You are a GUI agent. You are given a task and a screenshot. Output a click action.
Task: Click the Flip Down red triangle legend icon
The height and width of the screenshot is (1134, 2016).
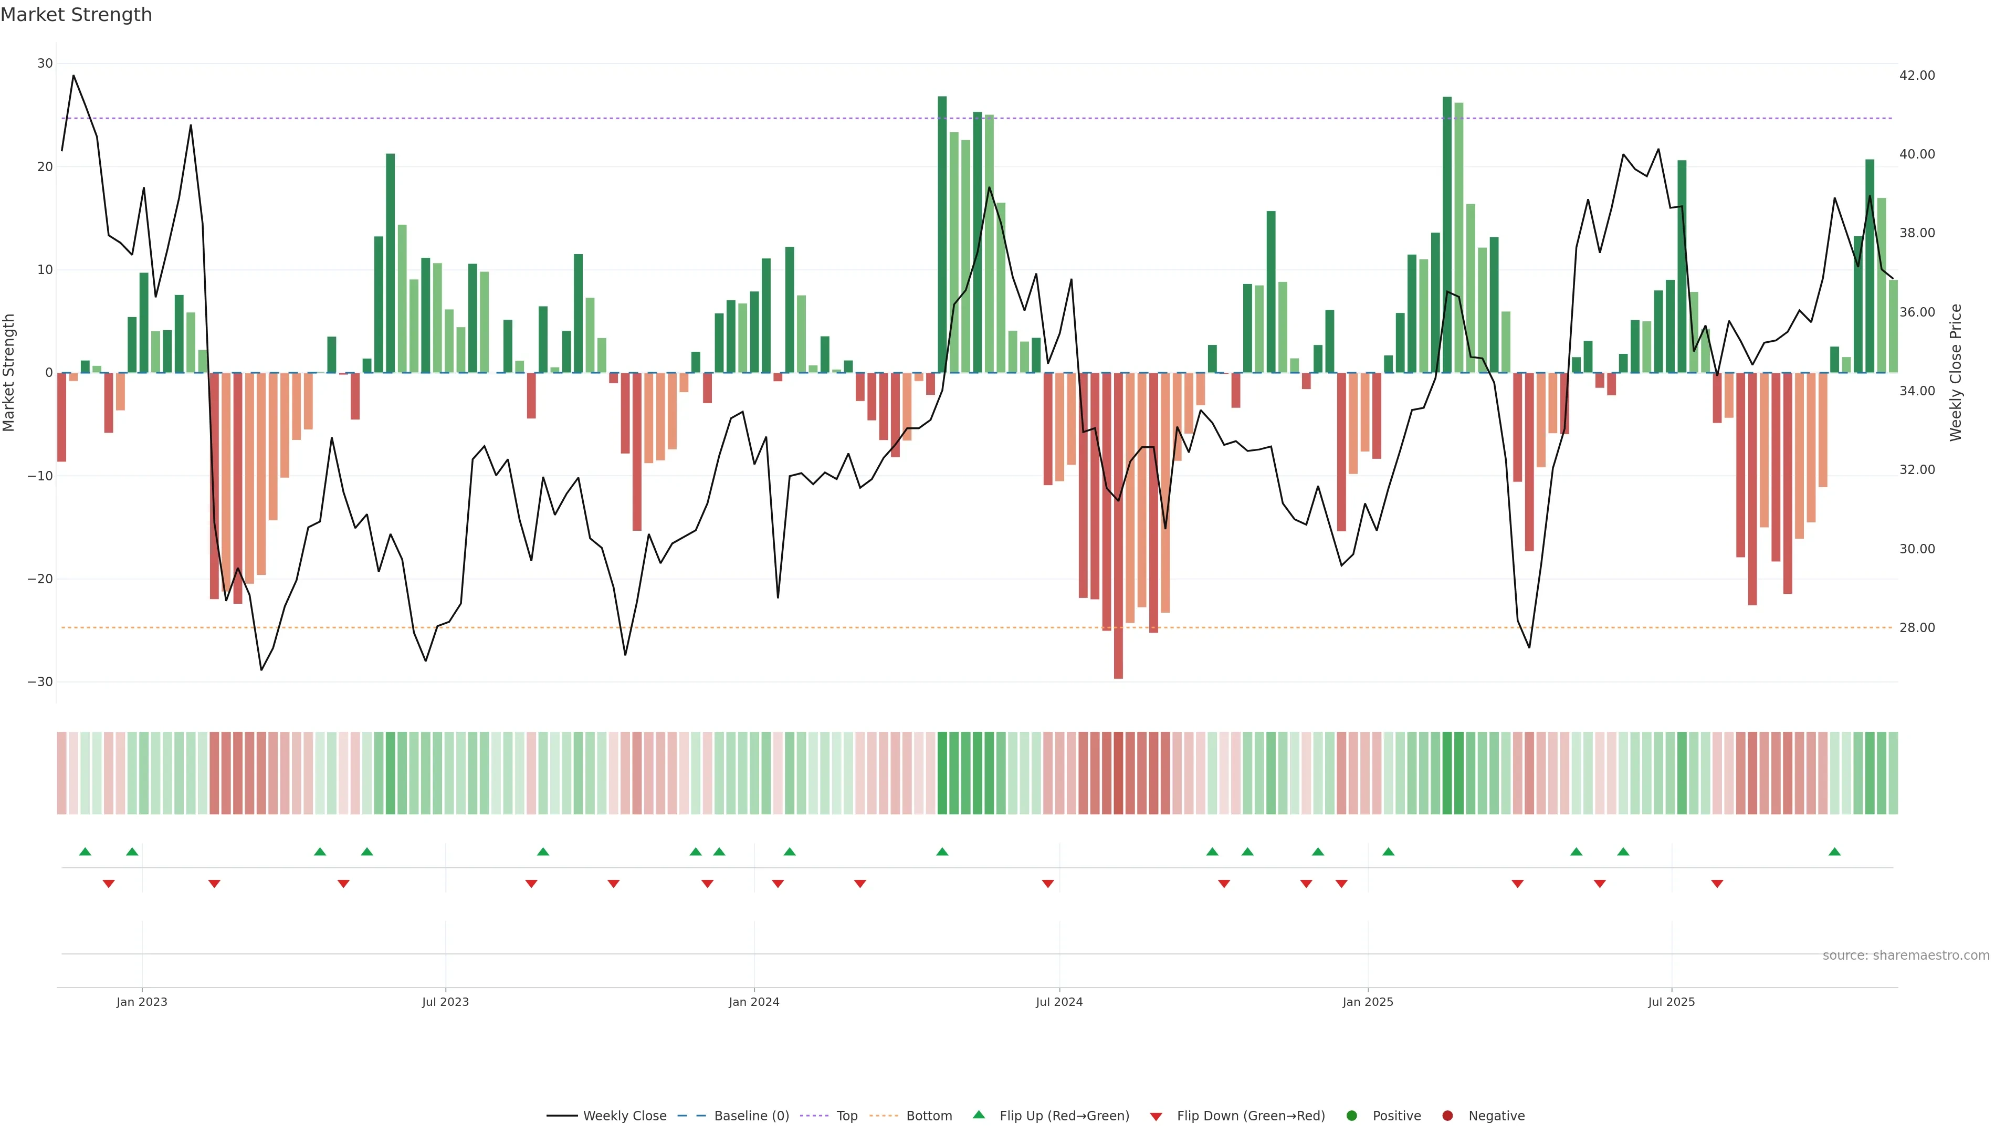click(x=1156, y=1116)
